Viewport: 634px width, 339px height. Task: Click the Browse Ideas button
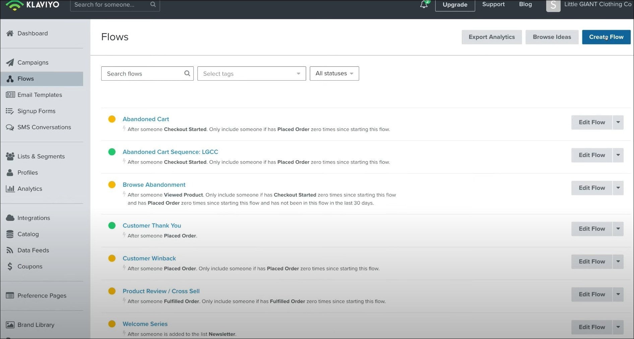[552, 37]
